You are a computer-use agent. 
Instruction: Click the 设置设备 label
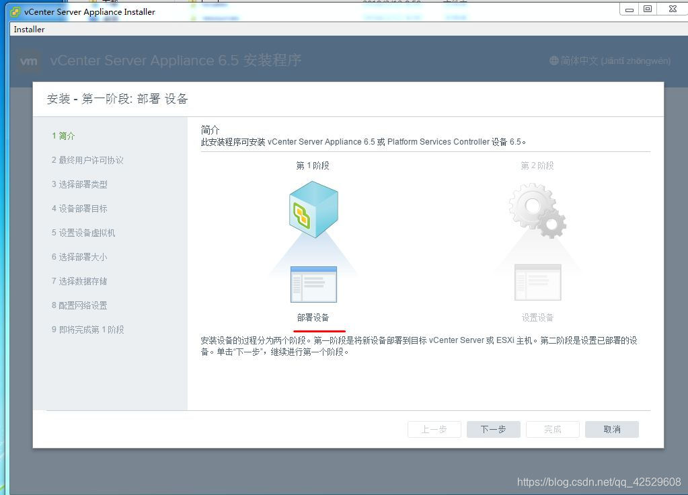[537, 317]
